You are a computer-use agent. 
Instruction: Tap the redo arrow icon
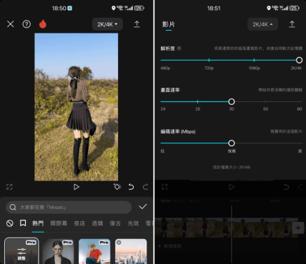tap(145, 187)
